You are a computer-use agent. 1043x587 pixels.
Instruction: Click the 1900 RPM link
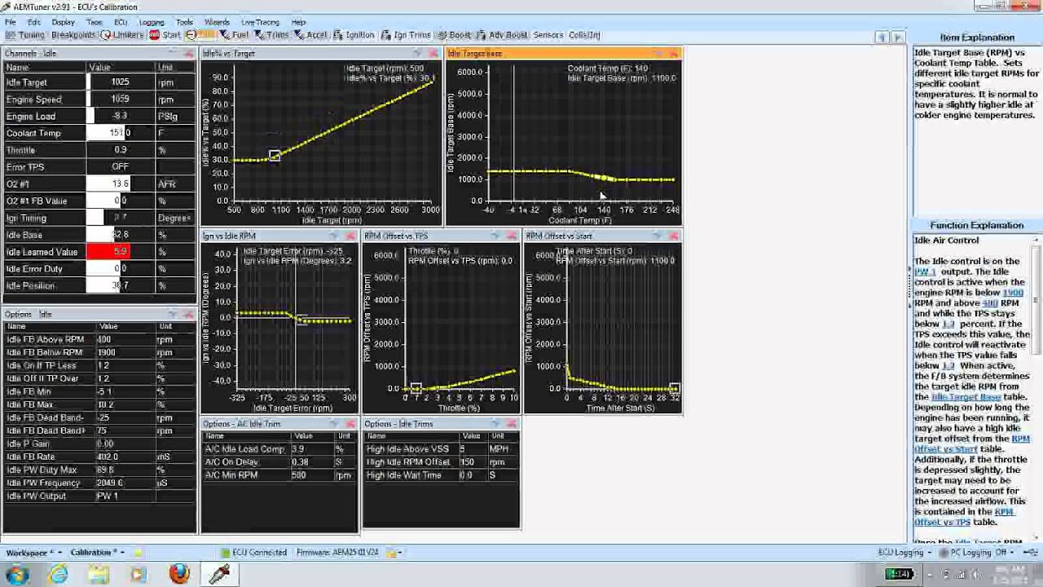click(x=1012, y=293)
